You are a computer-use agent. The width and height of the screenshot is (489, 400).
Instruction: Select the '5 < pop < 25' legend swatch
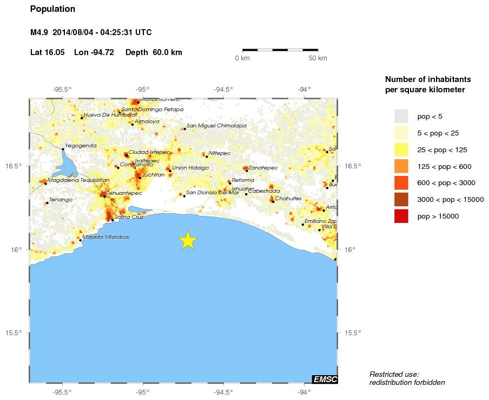pos(401,133)
